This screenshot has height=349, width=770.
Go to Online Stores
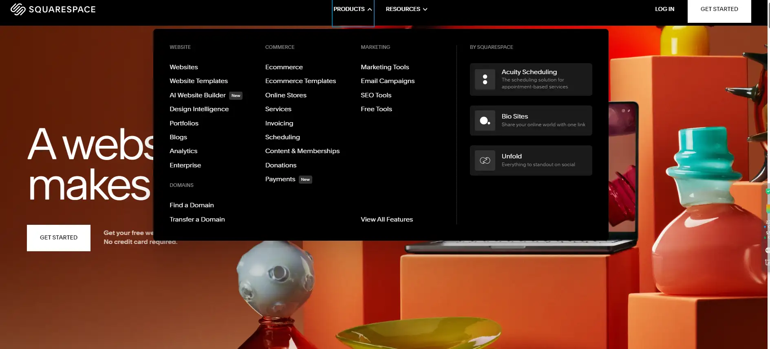point(286,95)
